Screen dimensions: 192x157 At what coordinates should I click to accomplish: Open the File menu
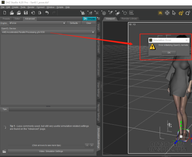pos(3,7)
